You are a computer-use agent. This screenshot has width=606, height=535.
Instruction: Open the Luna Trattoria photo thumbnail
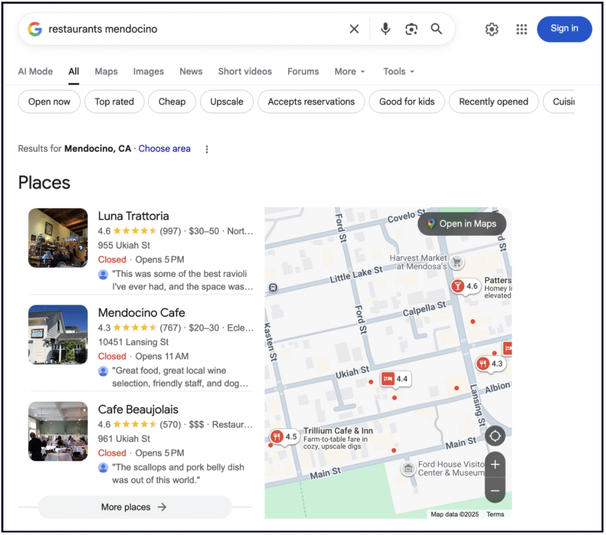coord(58,238)
